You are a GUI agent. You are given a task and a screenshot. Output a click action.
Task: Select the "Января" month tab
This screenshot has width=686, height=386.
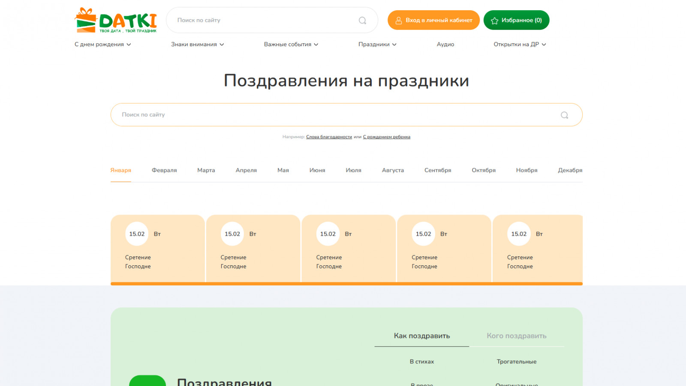pos(121,170)
